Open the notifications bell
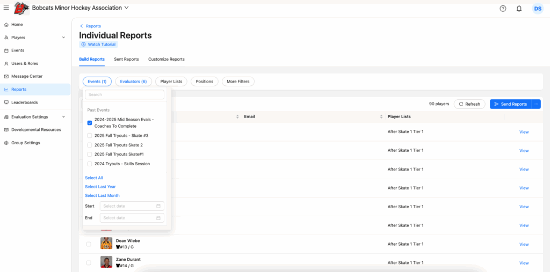Viewport: 550px width, 272px height. pyautogui.click(x=519, y=8)
